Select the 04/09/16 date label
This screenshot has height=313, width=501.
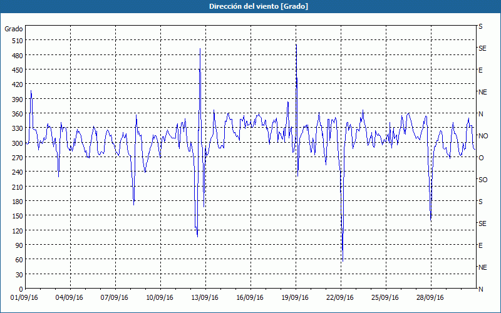70,298
